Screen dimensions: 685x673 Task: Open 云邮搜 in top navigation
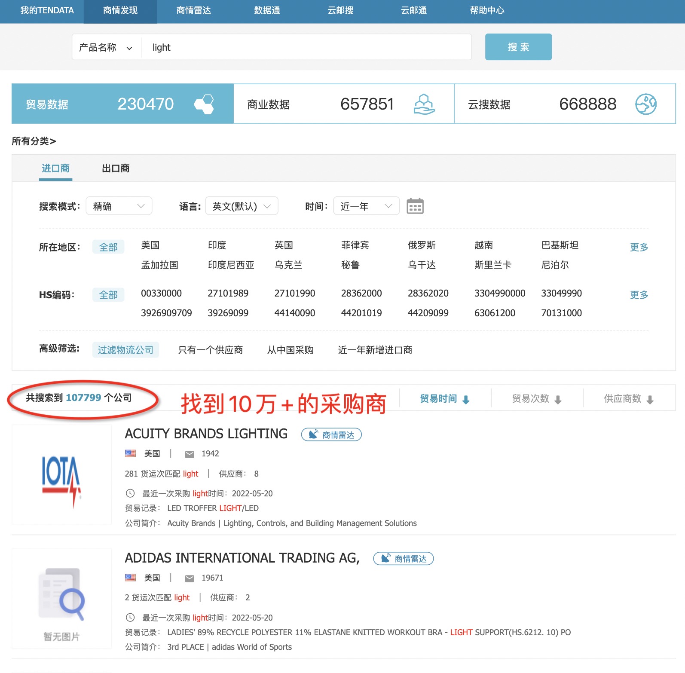[340, 10]
